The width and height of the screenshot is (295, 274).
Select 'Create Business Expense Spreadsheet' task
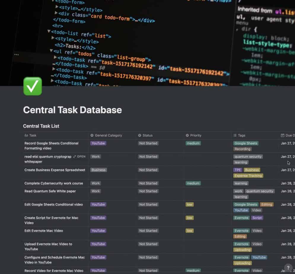pos(55,170)
